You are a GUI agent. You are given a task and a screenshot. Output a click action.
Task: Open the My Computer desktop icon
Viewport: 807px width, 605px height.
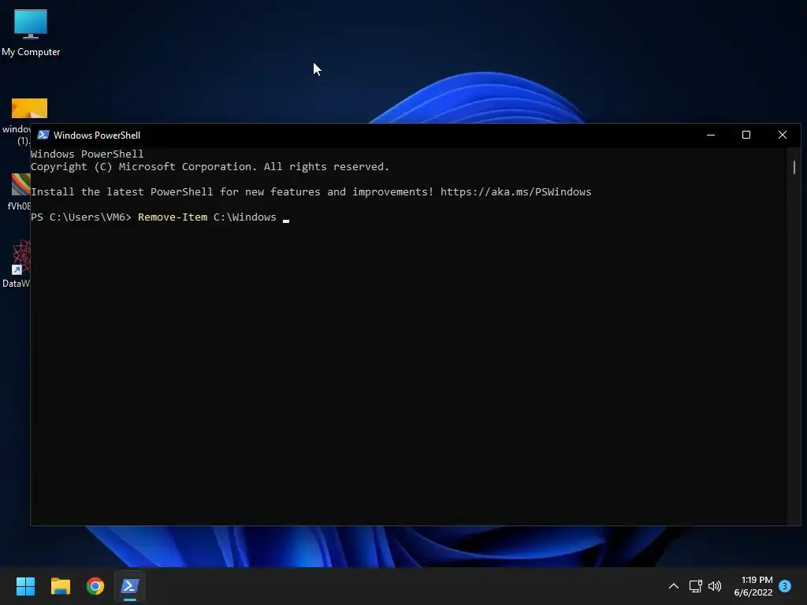(31, 33)
